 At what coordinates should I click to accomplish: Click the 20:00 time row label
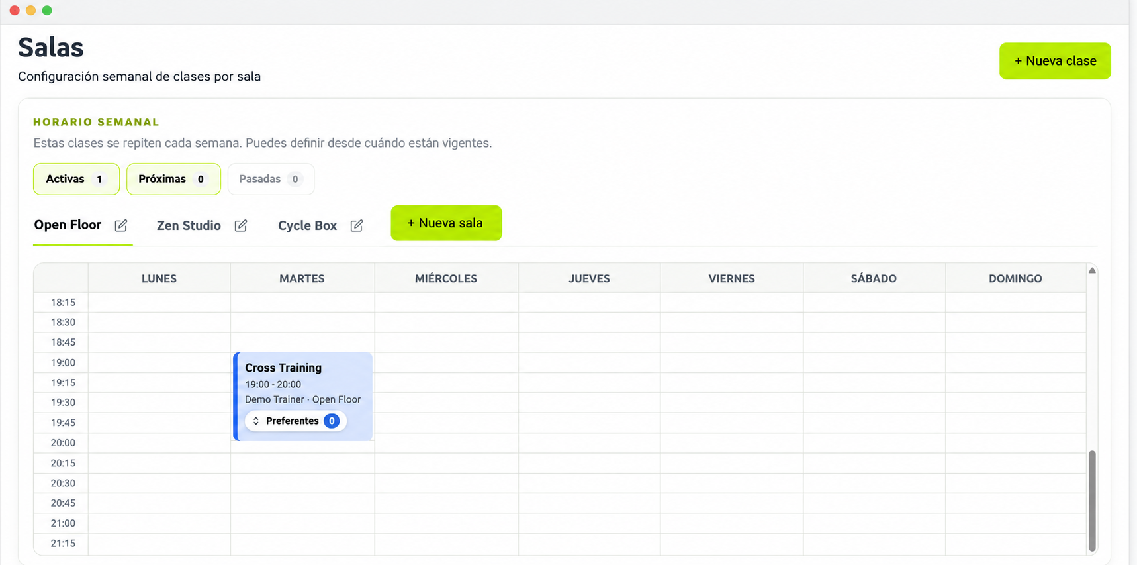[x=63, y=443]
